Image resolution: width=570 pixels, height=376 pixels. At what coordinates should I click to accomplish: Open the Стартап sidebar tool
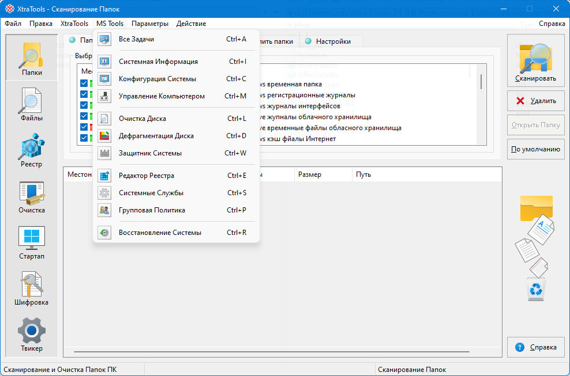coord(32,242)
